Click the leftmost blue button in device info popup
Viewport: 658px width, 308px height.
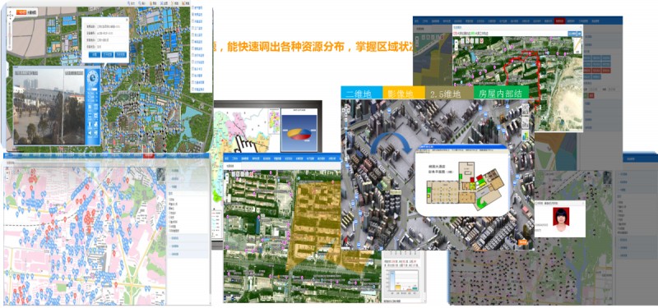tap(94, 55)
